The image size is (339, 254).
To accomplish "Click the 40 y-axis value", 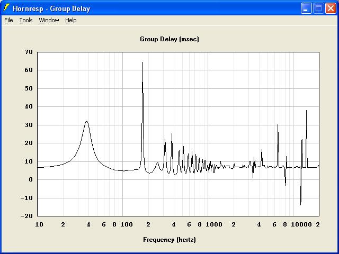I will coord(29,106).
